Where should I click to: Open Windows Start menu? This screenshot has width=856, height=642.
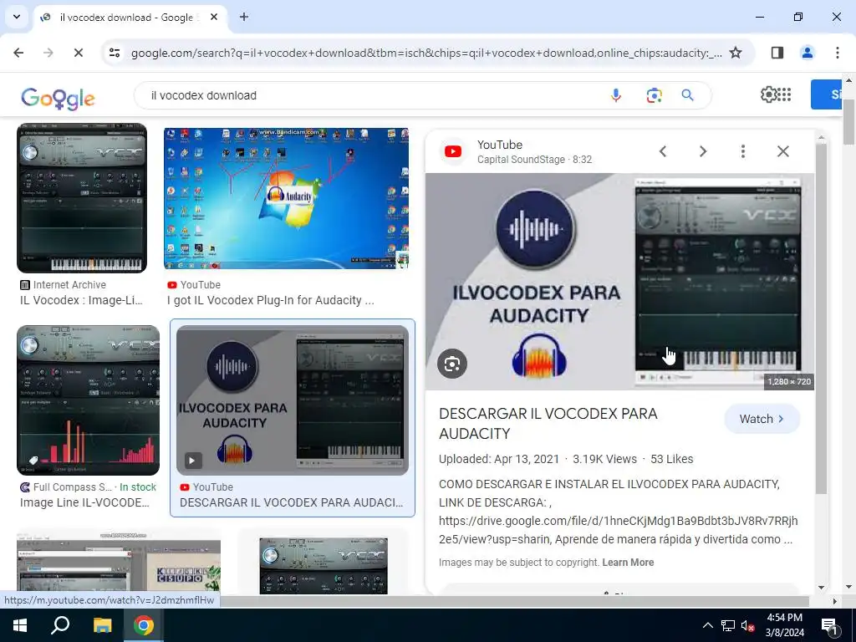click(x=20, y=625)
